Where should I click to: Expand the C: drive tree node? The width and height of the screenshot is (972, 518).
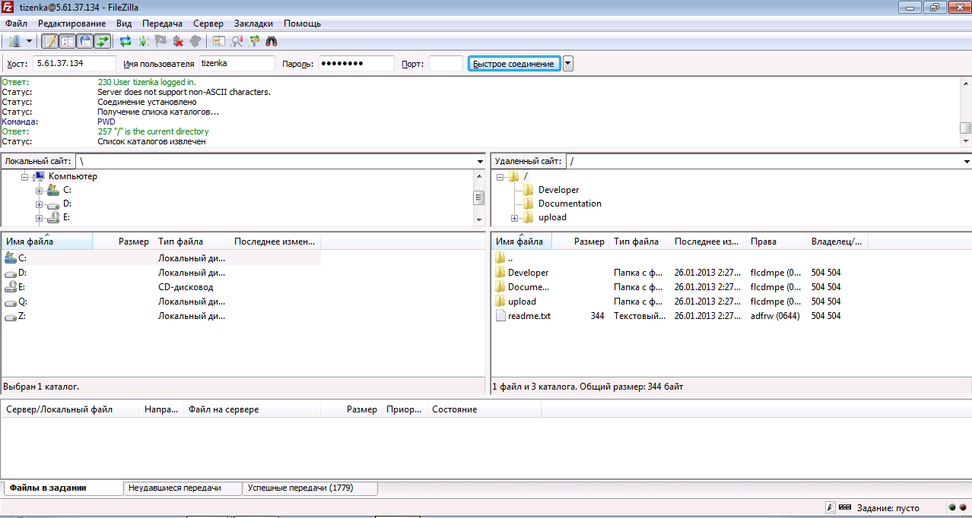39,190
